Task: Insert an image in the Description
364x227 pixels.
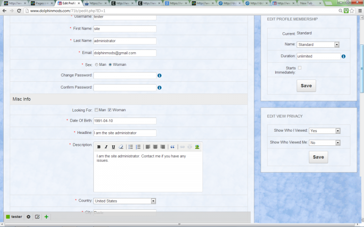Action: point(197,147)
